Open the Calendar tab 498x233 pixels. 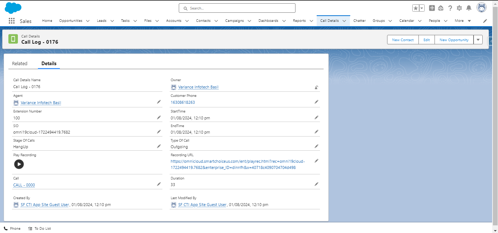[406, 21]
